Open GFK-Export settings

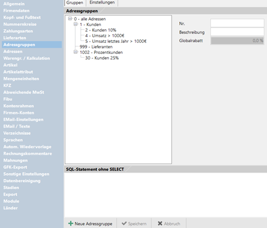[x=15, y=167]
